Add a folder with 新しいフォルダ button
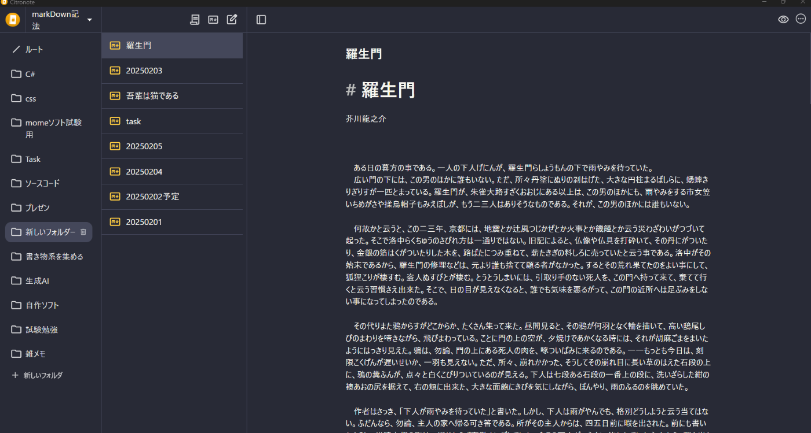811x433 pixels. [37, 375]
